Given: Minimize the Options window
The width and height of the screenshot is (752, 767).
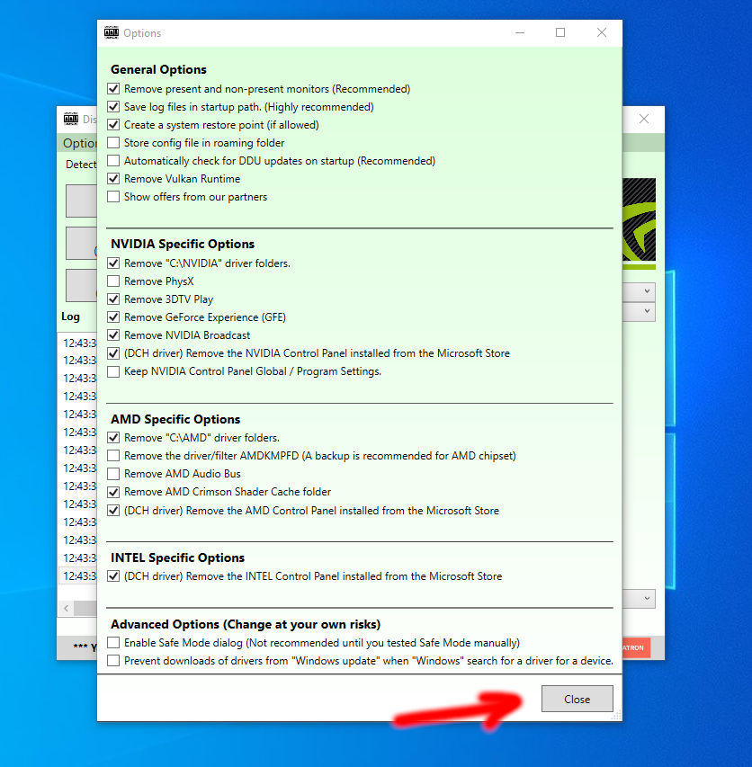Looking at the screenshot, I should [520, 32].
